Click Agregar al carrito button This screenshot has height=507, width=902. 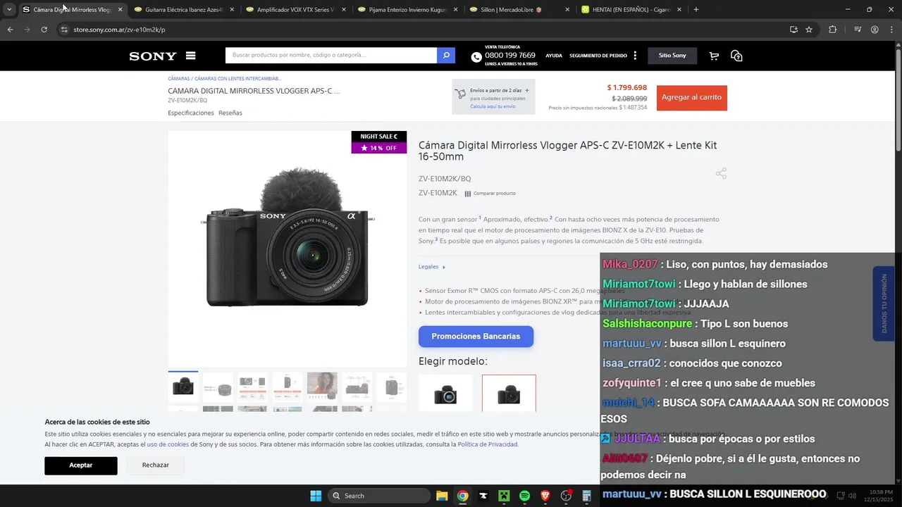(691, 98)
